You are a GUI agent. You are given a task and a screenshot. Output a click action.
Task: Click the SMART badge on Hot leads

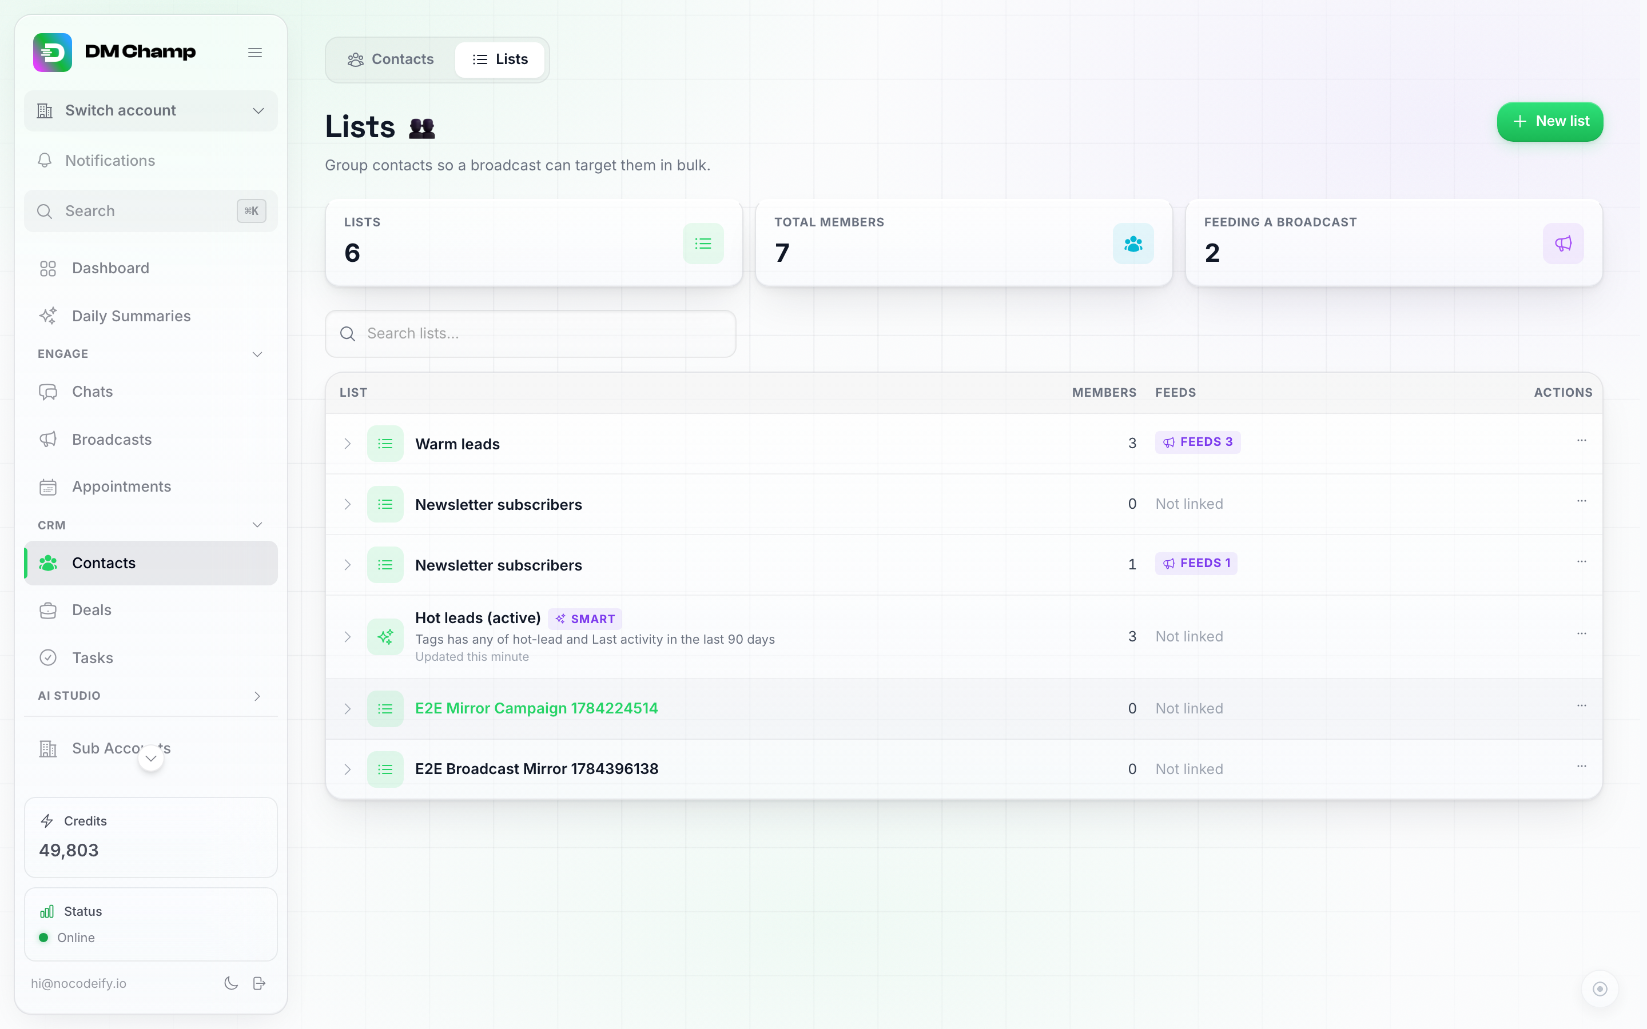(585, 619)
